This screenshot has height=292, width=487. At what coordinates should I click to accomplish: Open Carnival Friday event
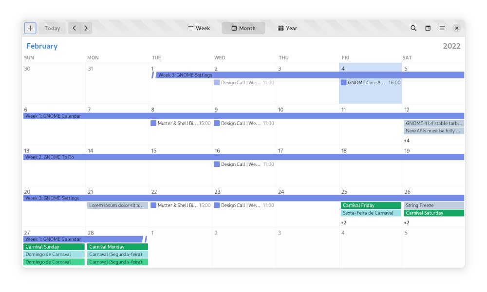[371, 205]
